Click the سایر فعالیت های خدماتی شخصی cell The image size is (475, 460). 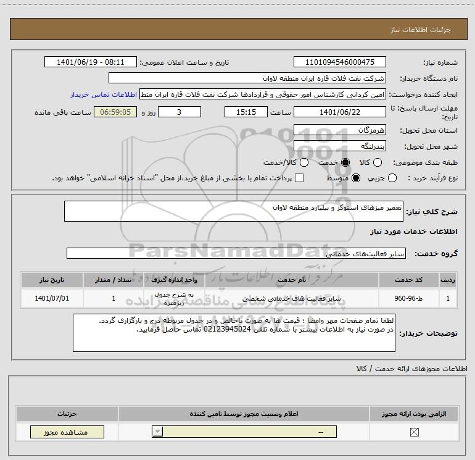point(292,299)
